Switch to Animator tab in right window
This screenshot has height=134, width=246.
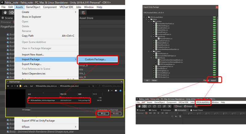[166, 110]
